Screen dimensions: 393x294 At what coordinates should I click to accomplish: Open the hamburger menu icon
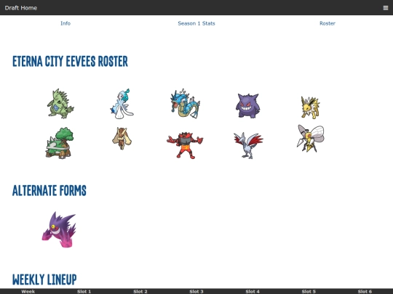(x=386, y=8)
